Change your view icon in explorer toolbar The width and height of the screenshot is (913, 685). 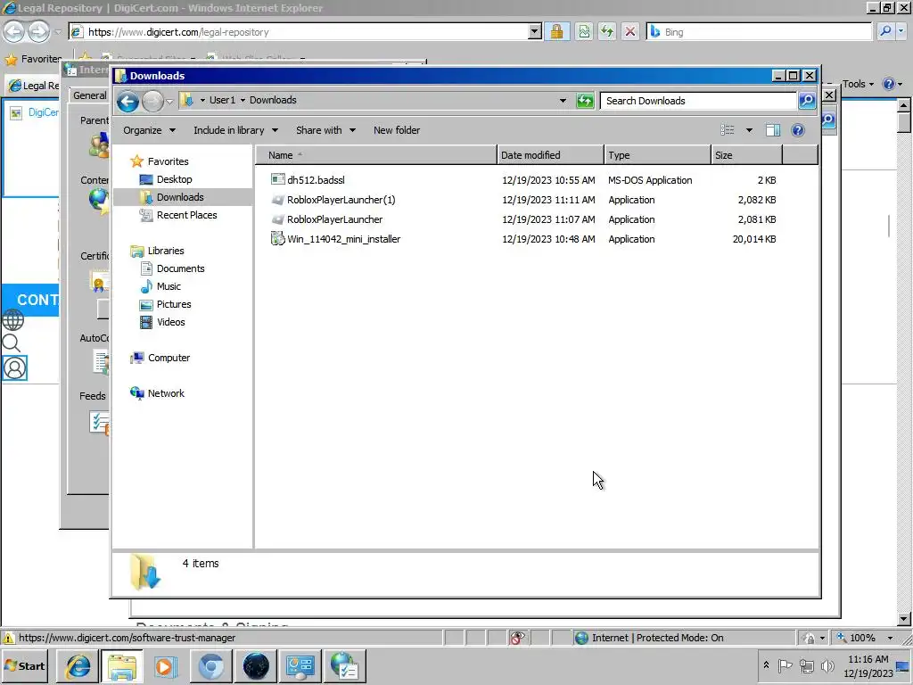coord(728,130)
